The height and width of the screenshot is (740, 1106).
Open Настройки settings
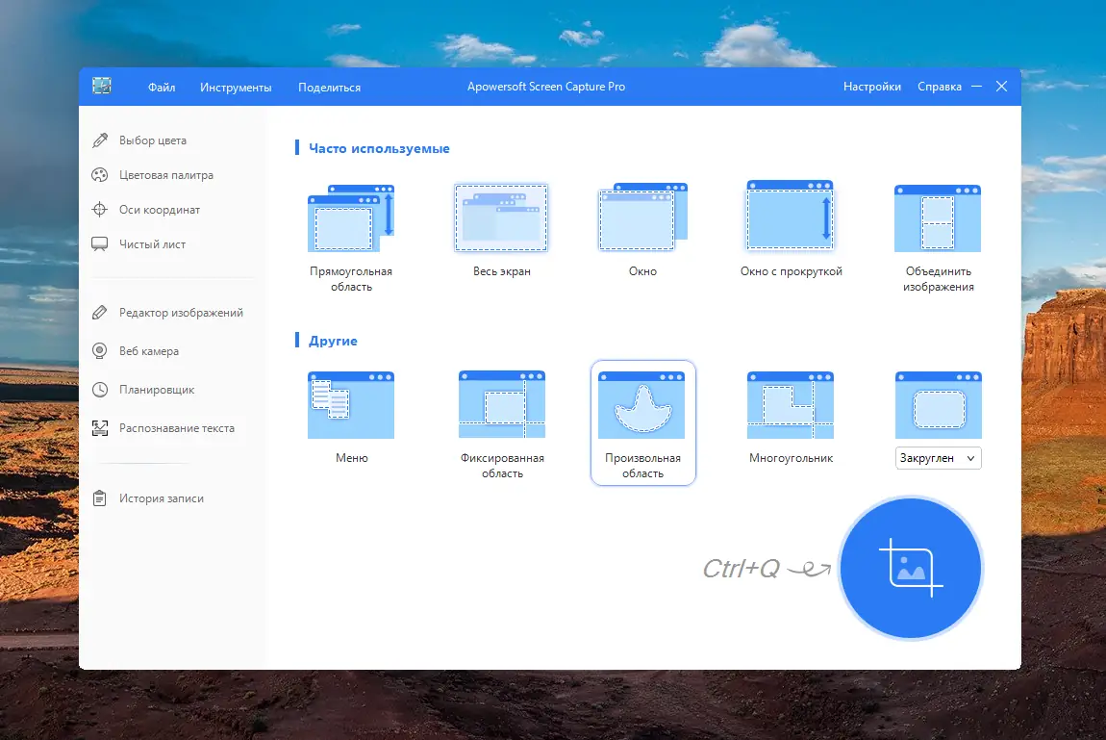pos(871,87)
